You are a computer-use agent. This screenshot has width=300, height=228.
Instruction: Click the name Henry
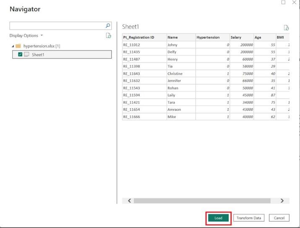tap(172, 59)
